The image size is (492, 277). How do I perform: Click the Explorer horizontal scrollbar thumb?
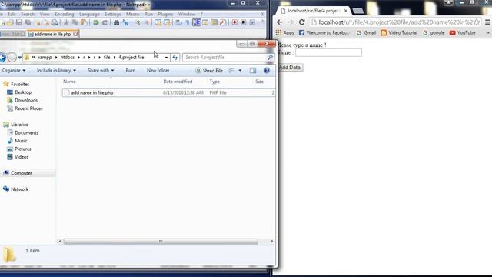(x=161, y=241)
